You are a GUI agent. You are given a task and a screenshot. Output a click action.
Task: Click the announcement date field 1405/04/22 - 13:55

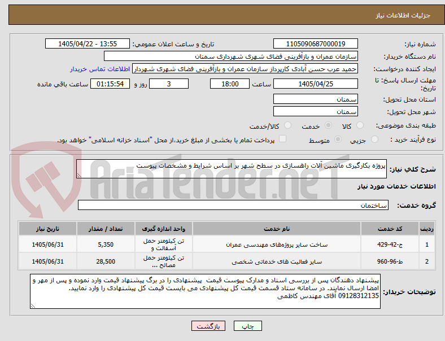(x=88, y=43)
